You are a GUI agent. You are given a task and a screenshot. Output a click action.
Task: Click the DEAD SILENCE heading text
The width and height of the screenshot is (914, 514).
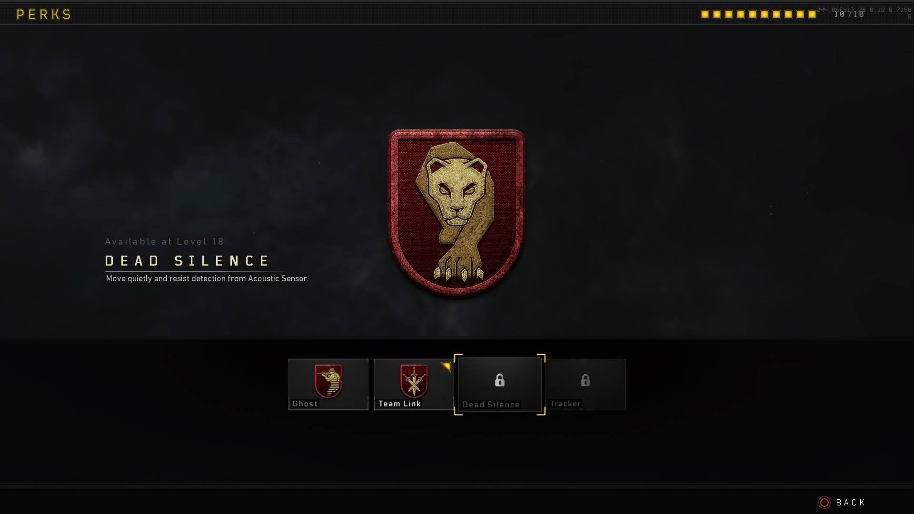[x=187, y=261]
